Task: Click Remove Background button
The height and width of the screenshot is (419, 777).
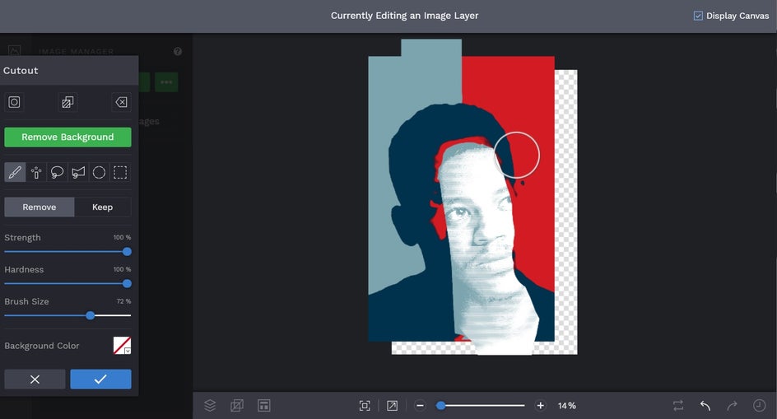Action: 67,137
